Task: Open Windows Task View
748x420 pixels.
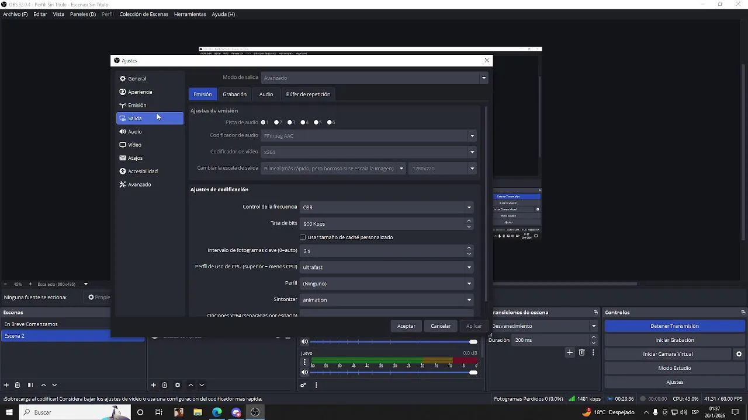Action: pyautogui.click(x=159, y=412)
